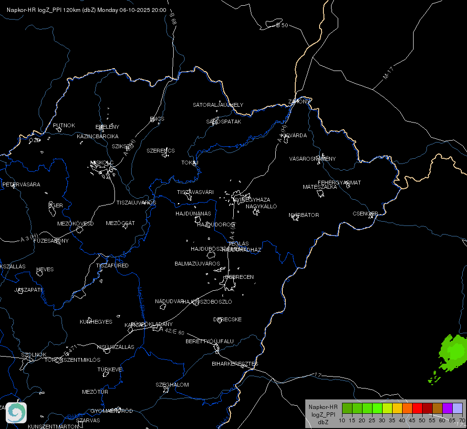Click the CSENGER label
The width and height of the screenshot is (467, 429).
365,214
